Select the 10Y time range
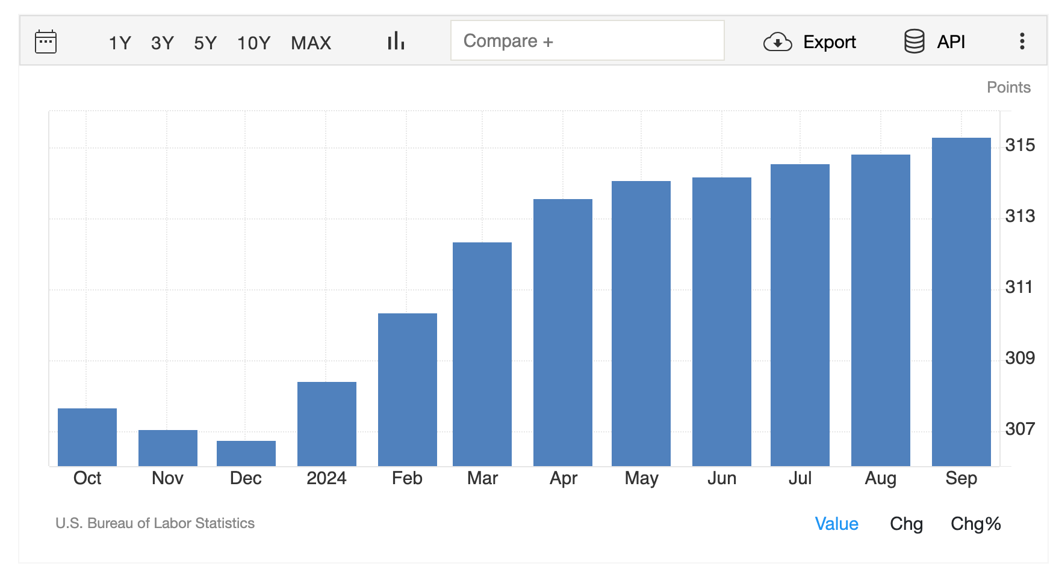 pos(253,43)
